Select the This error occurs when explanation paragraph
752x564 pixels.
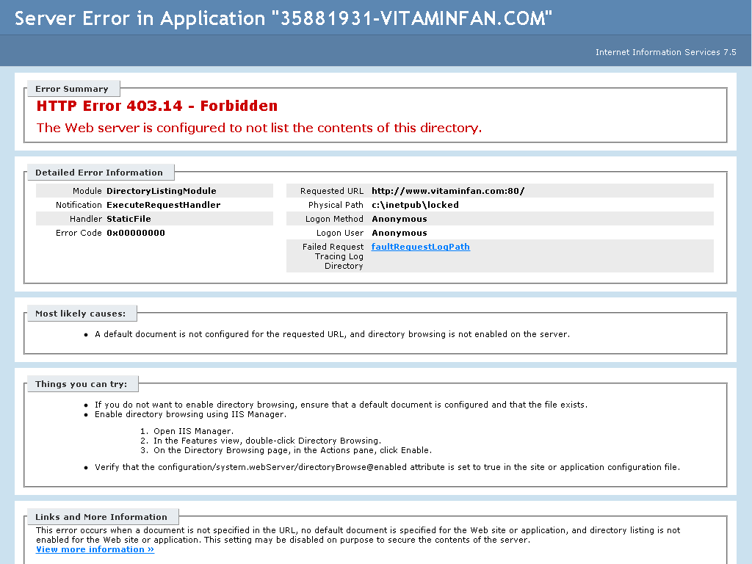[358, 535]
